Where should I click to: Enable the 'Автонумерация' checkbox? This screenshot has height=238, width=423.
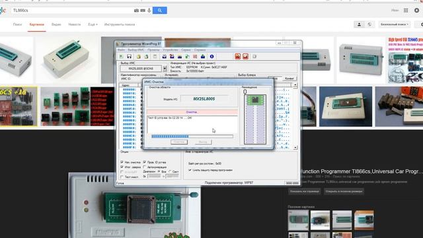pos(145,167)
